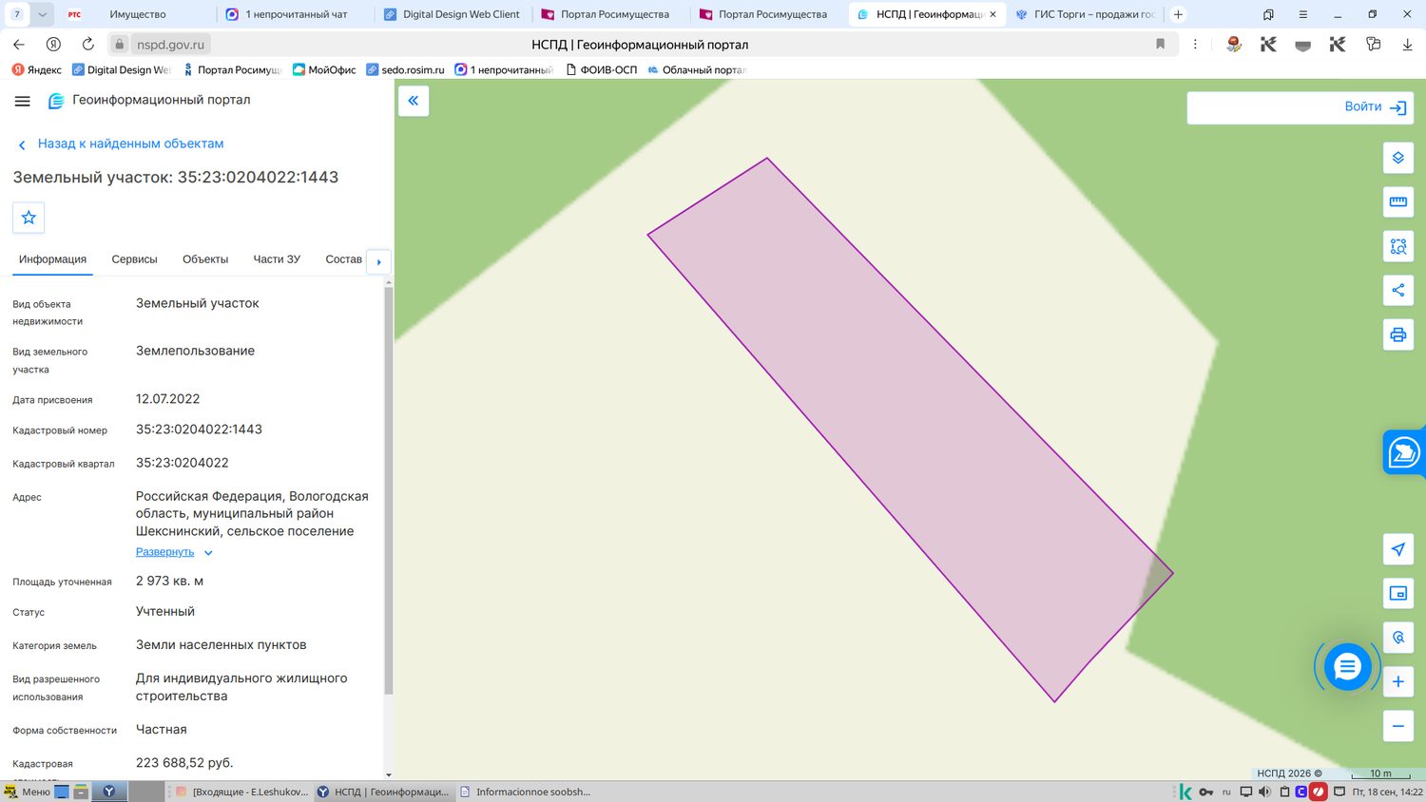Share the current map view
1426x802 pixels.
(1397, 290)
